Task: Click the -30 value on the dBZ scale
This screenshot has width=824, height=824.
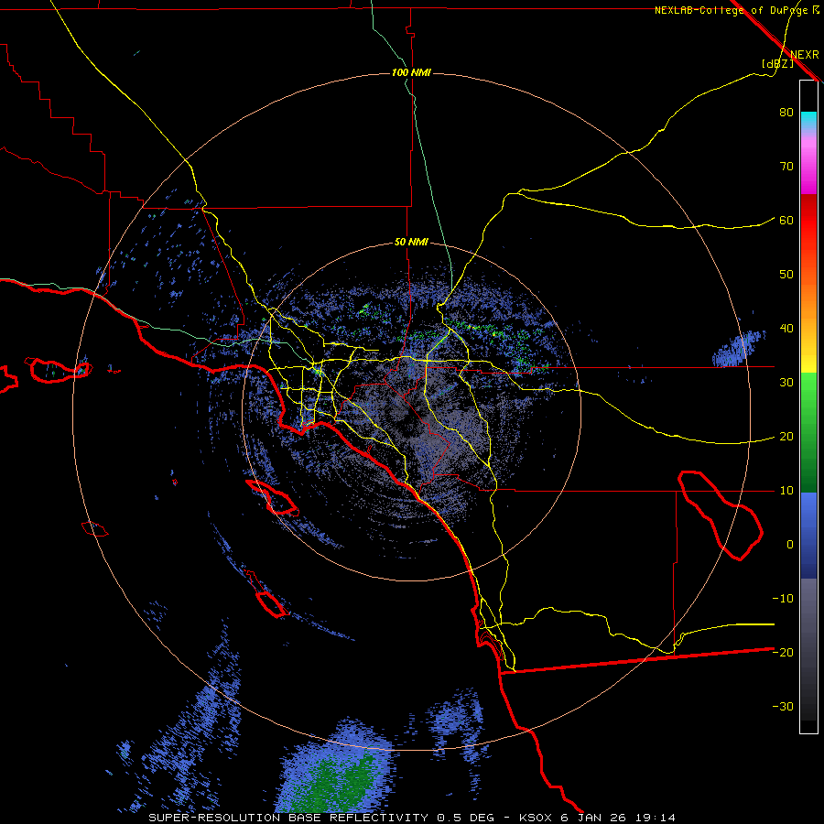Action: [x=783, y=707]
